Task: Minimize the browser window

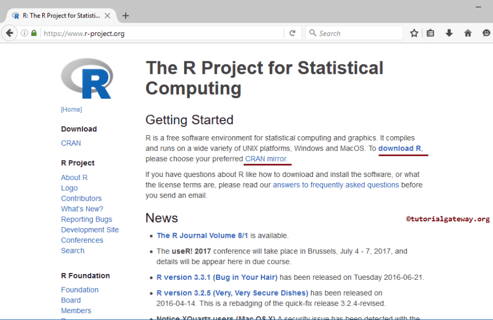Action: coord(478,7)
